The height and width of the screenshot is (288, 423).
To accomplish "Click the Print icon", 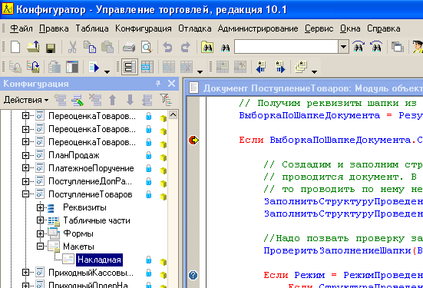I will click(x=129, y=48).
